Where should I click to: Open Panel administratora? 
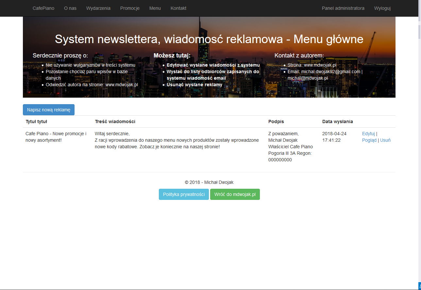[343, 8]
